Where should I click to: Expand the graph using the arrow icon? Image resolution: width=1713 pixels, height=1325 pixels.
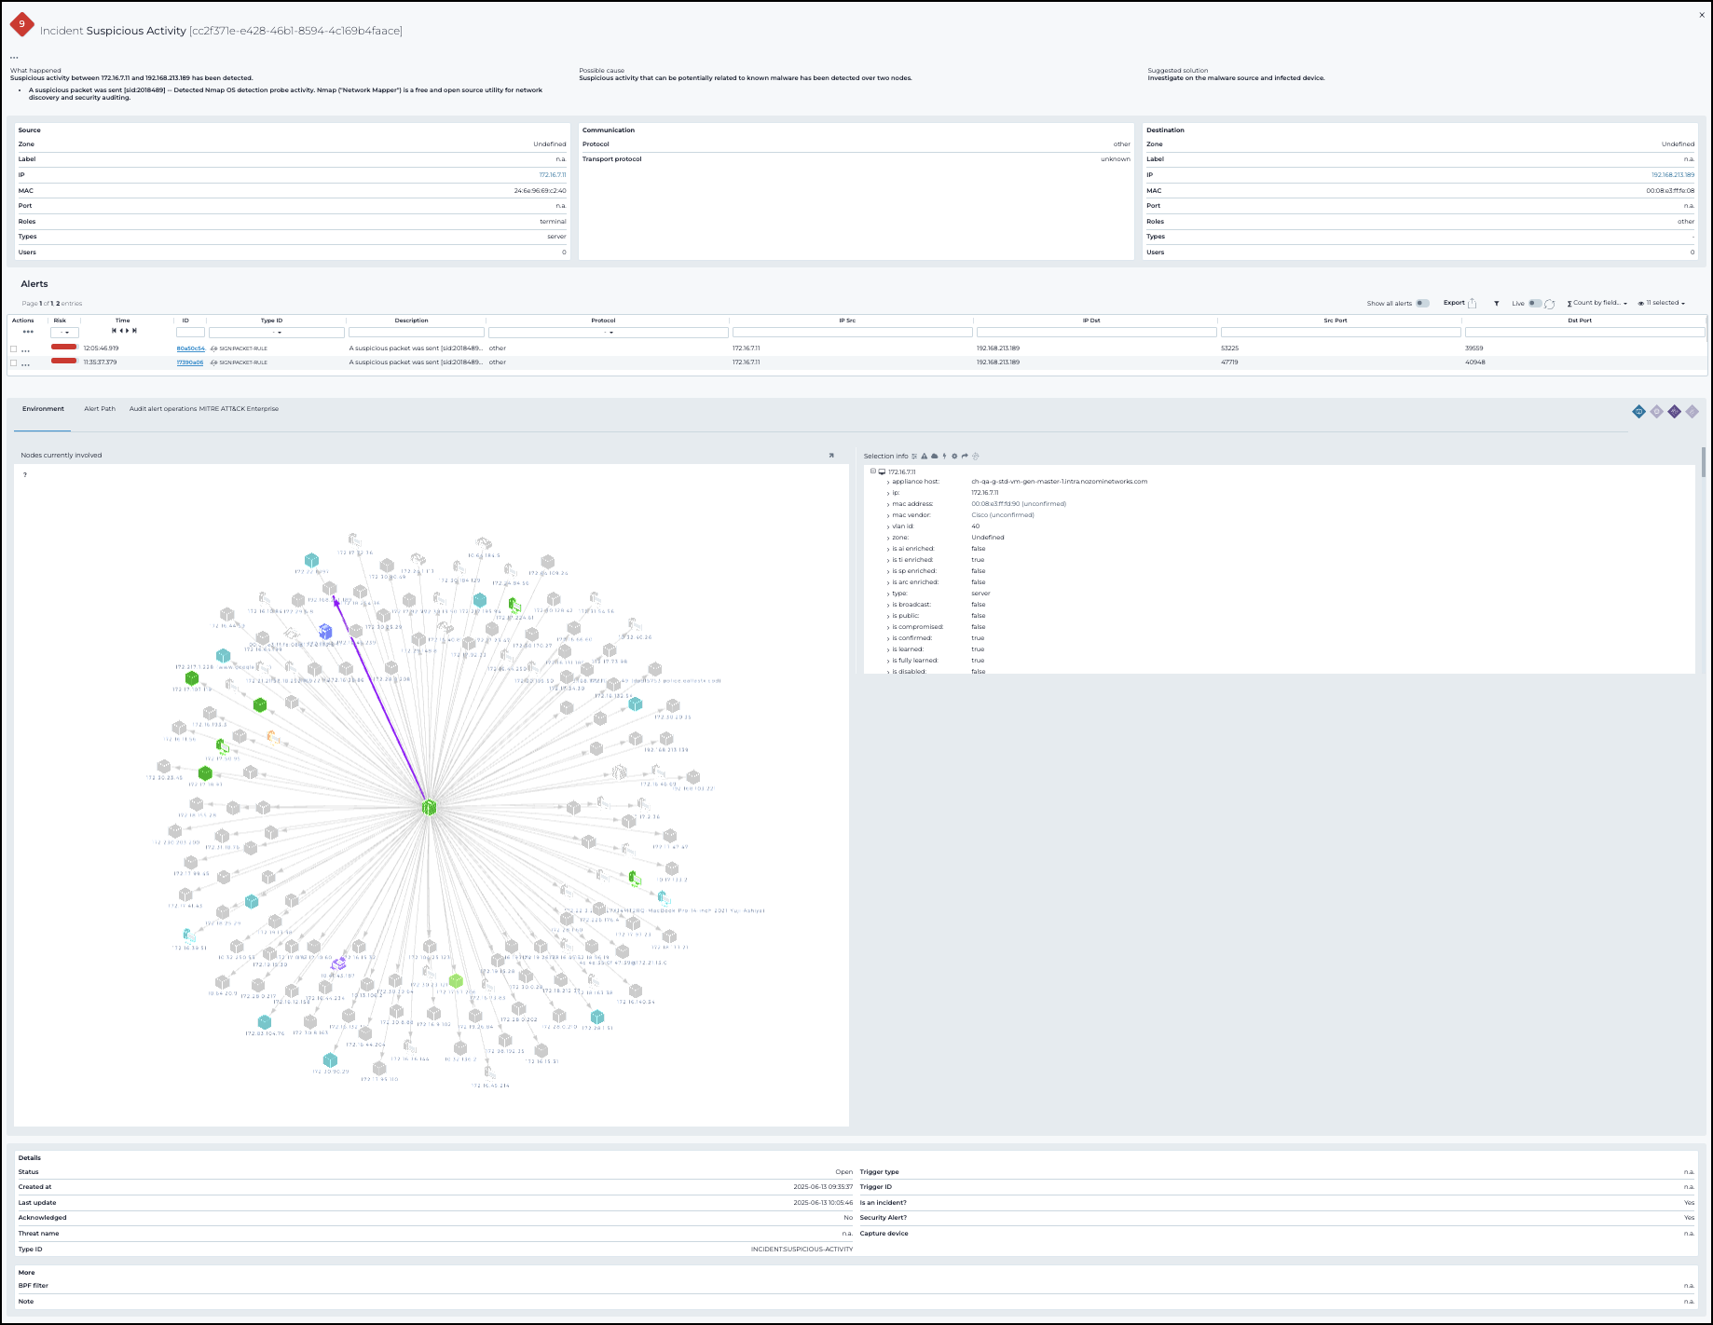coord(831,456)
